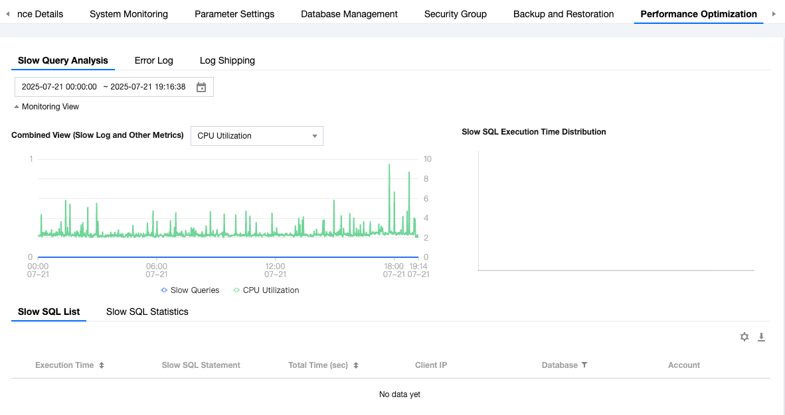Click the table settings gear icon
785x415 pixels.
744,337
